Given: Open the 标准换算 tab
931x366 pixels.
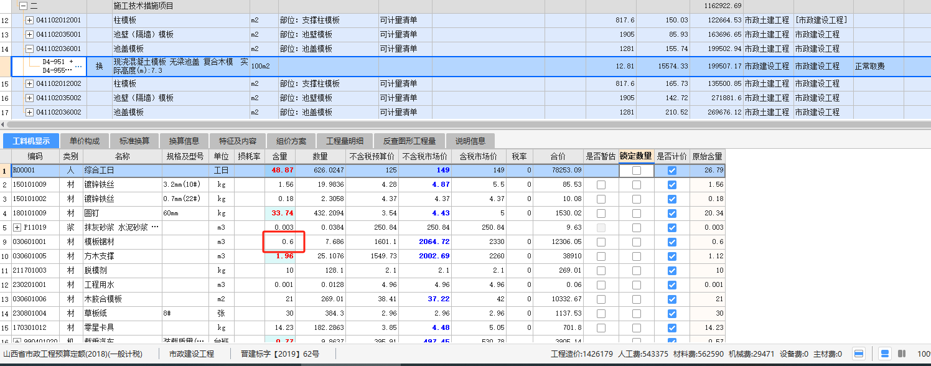Looking at the screenshot, I should pyautogui.click(x=134, y=141).
